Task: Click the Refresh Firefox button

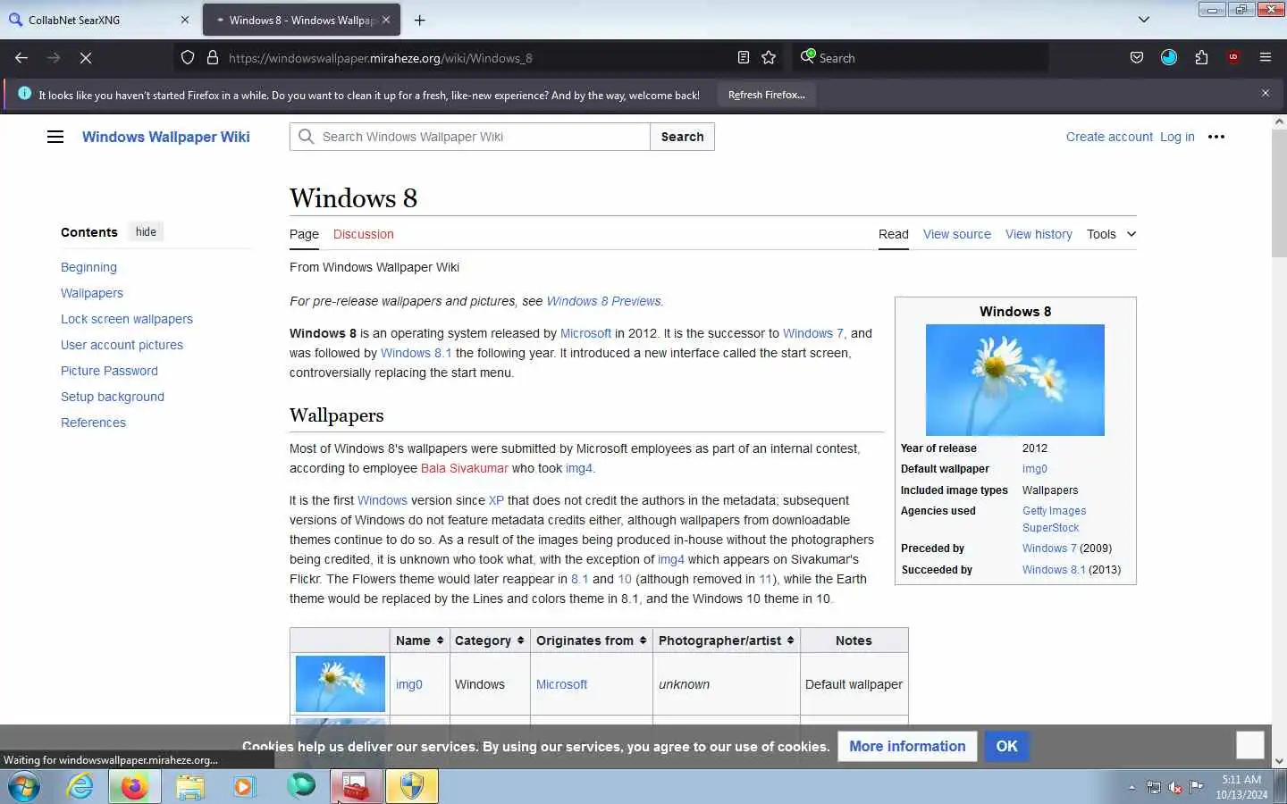Action: click(767, 95)
